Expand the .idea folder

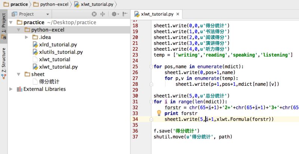click(27, 37)
